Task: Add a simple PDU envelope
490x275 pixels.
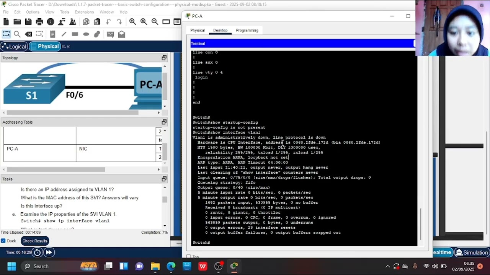Action: [110, 34]
